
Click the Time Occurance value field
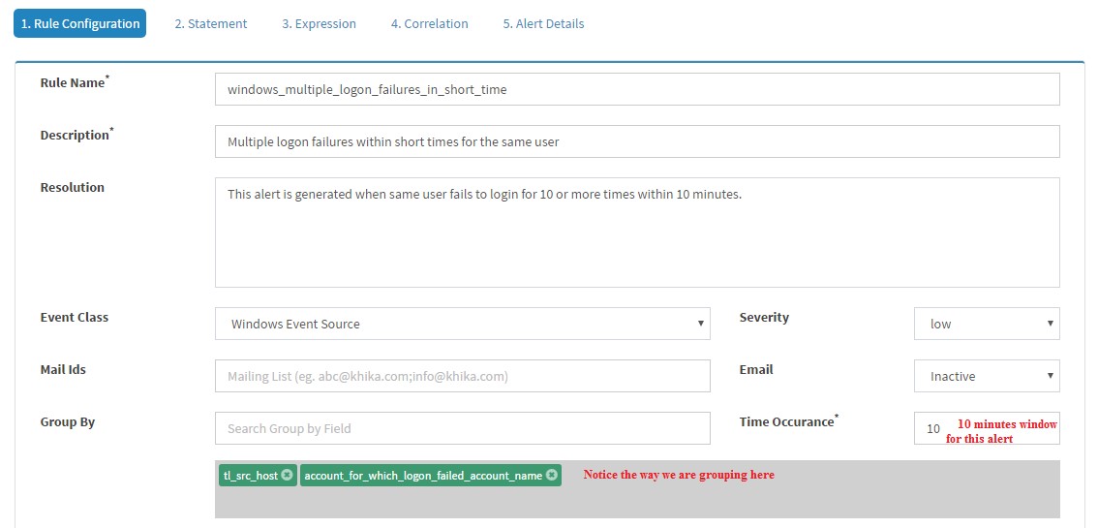pos(987,428)
